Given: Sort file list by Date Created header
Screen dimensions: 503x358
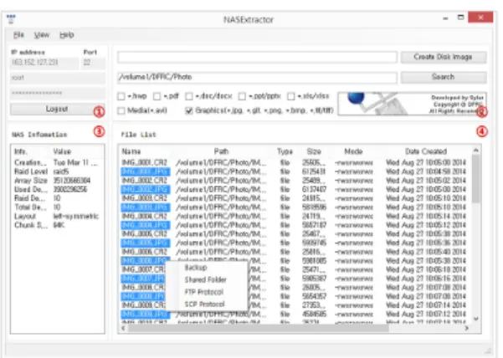Looking at the screenshot, I should tap(426, 151).
